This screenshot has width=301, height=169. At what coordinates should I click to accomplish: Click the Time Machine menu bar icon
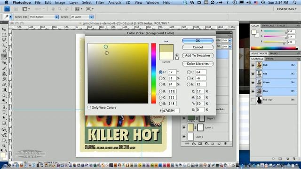tap(263, 2)
